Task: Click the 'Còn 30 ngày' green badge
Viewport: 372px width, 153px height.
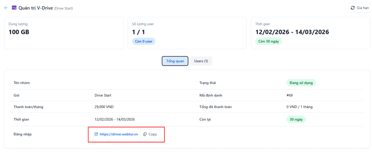Action: (268, 41)
